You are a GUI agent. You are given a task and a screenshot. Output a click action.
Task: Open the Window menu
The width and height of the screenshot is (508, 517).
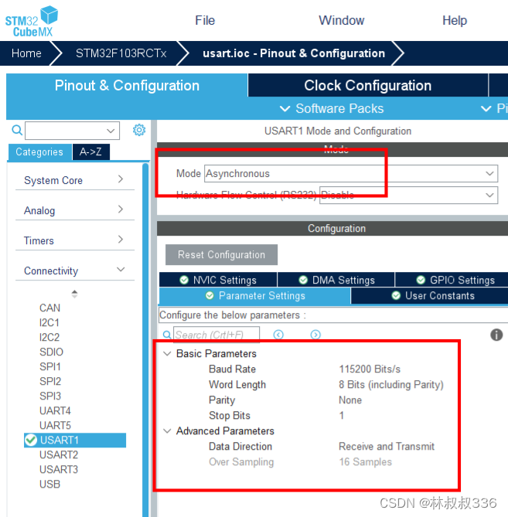pos(342,20)
